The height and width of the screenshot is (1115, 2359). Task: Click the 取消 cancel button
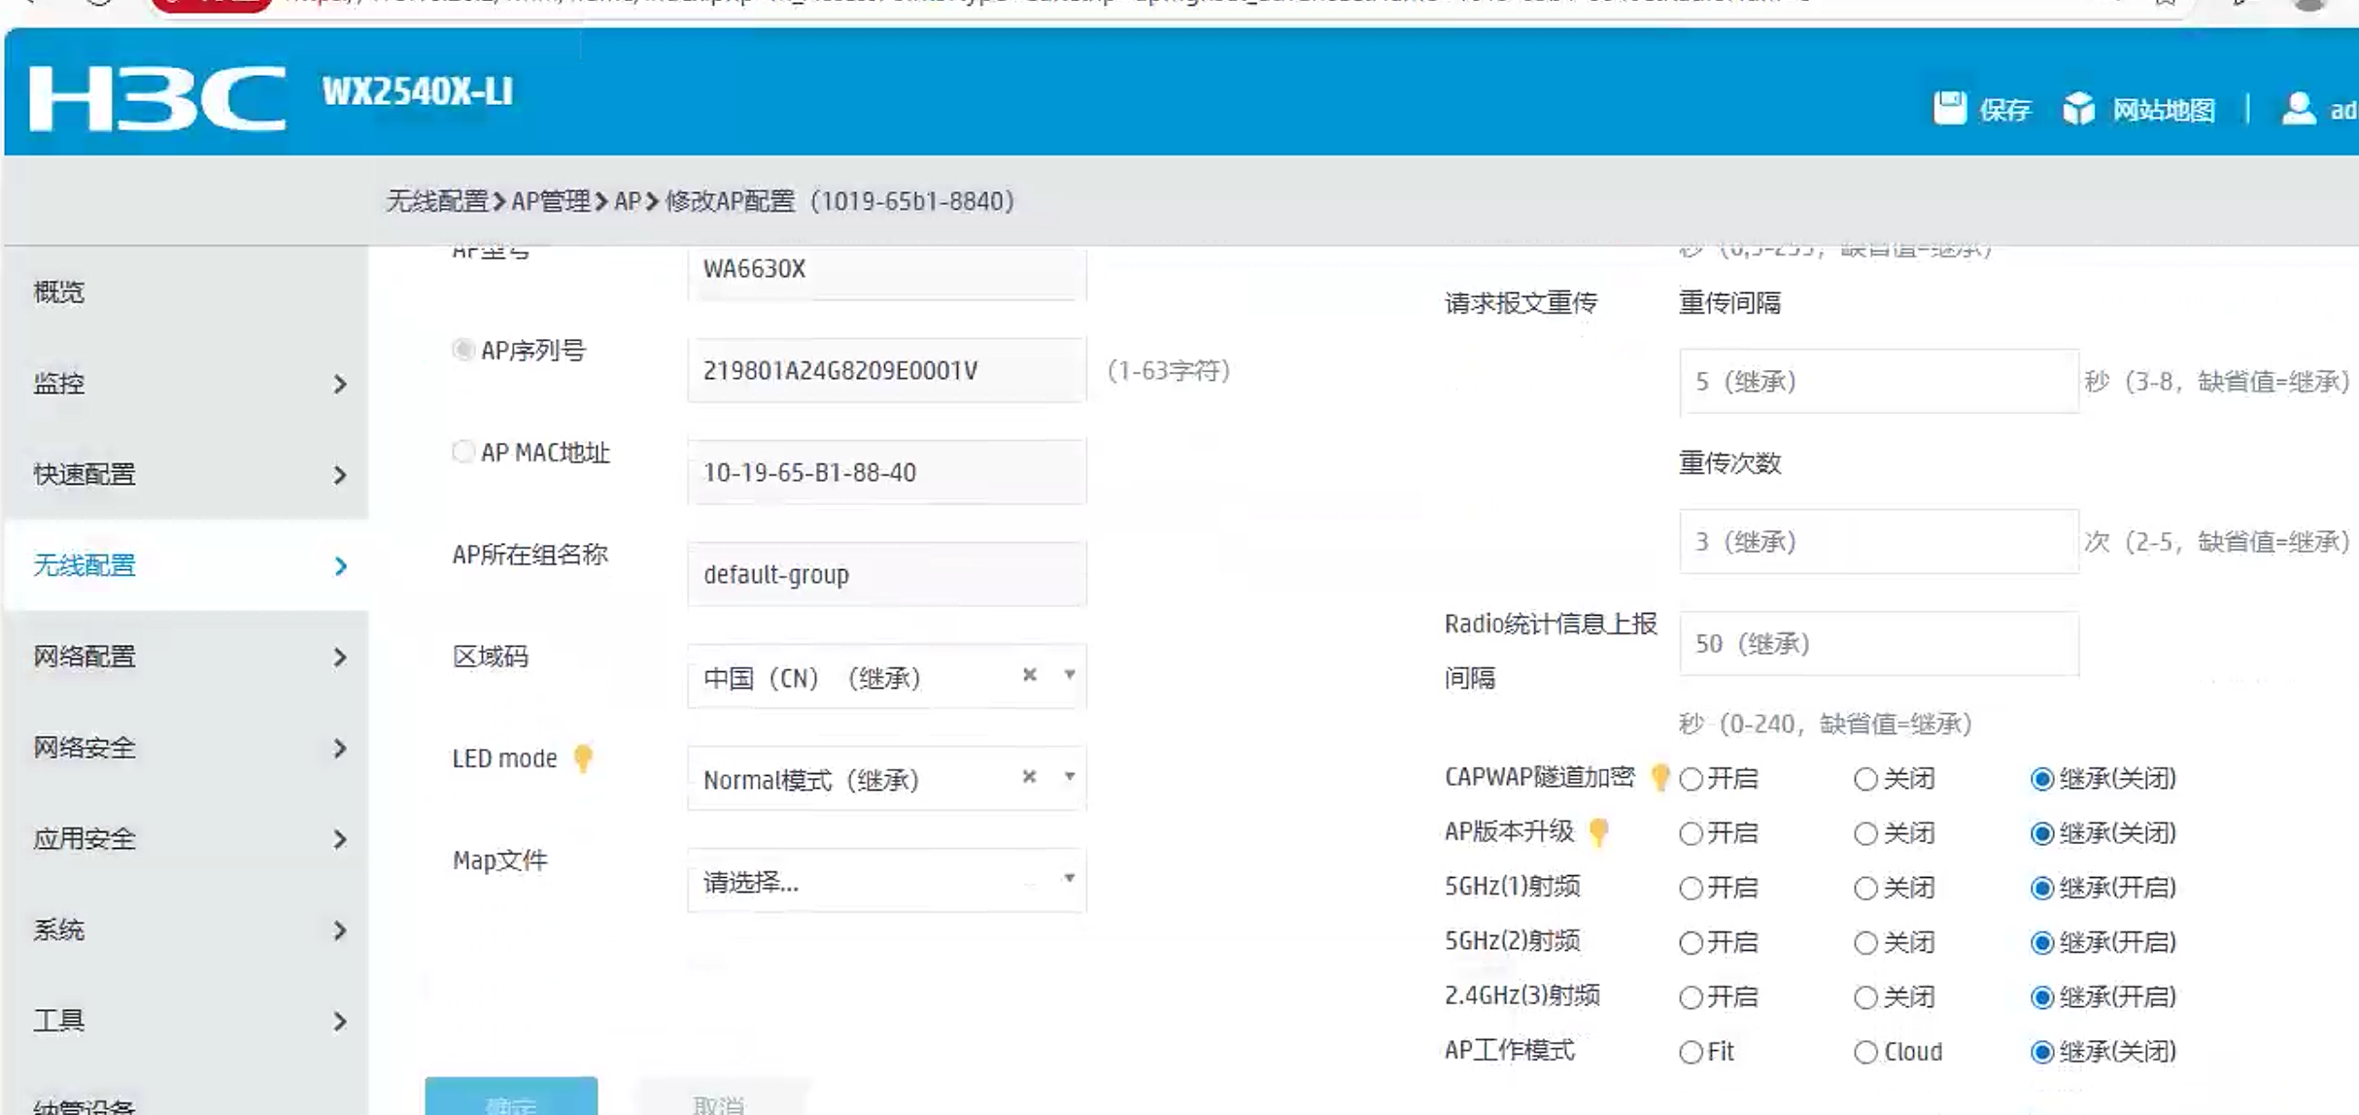719,1101
